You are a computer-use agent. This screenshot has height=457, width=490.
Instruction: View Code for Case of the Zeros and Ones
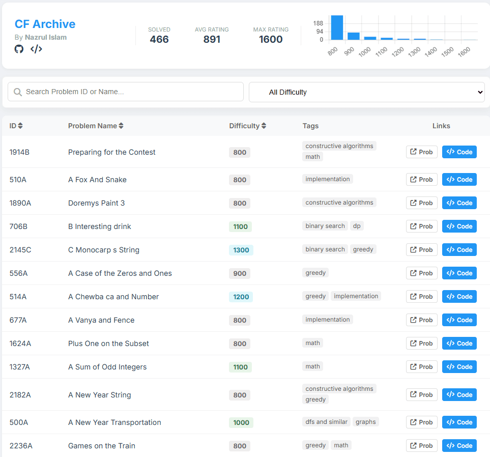pos(459,273)
